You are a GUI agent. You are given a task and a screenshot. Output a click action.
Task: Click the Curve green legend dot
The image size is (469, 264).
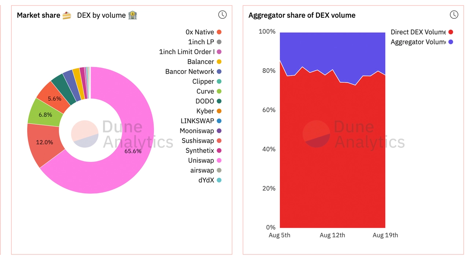219,91
